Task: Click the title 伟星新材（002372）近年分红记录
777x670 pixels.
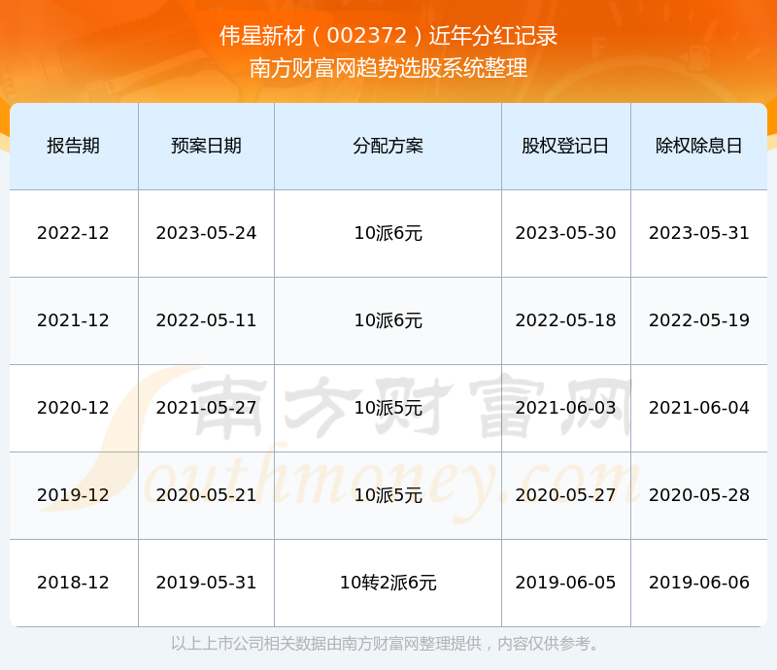Action: [388, 36]
